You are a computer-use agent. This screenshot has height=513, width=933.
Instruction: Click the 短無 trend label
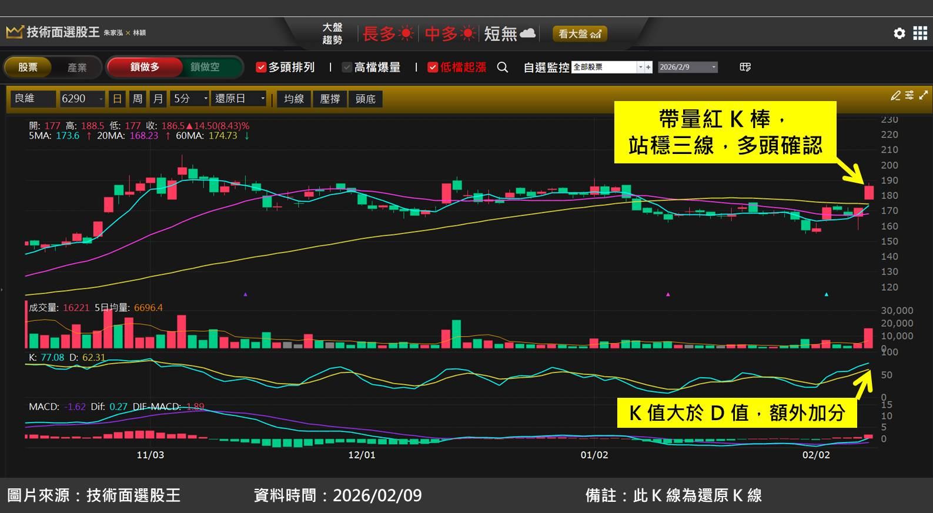(x=500, y=33)
